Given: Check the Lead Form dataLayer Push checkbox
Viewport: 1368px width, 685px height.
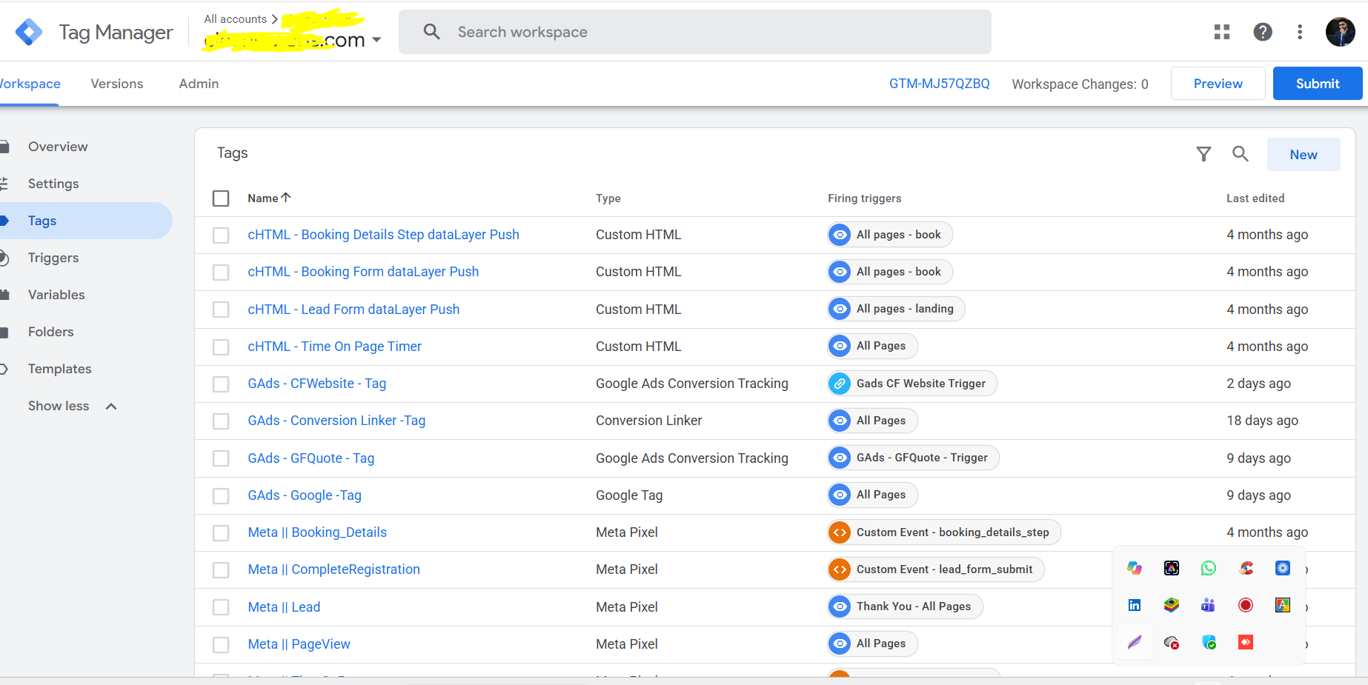Looking at the screenshot, I should click(221, 310).
